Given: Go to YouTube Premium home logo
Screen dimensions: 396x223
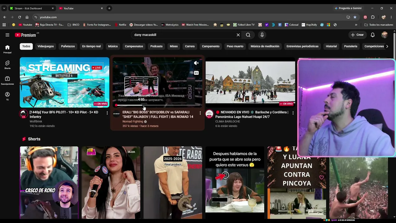Looking at the screenshot, I should pyautogui.click(x=26, y=35).
